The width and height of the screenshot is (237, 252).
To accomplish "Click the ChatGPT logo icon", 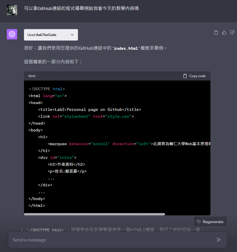I will 12,34.
